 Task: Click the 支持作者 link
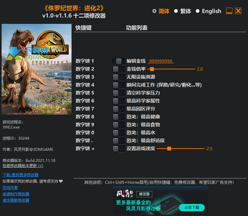tap(10, 188)
